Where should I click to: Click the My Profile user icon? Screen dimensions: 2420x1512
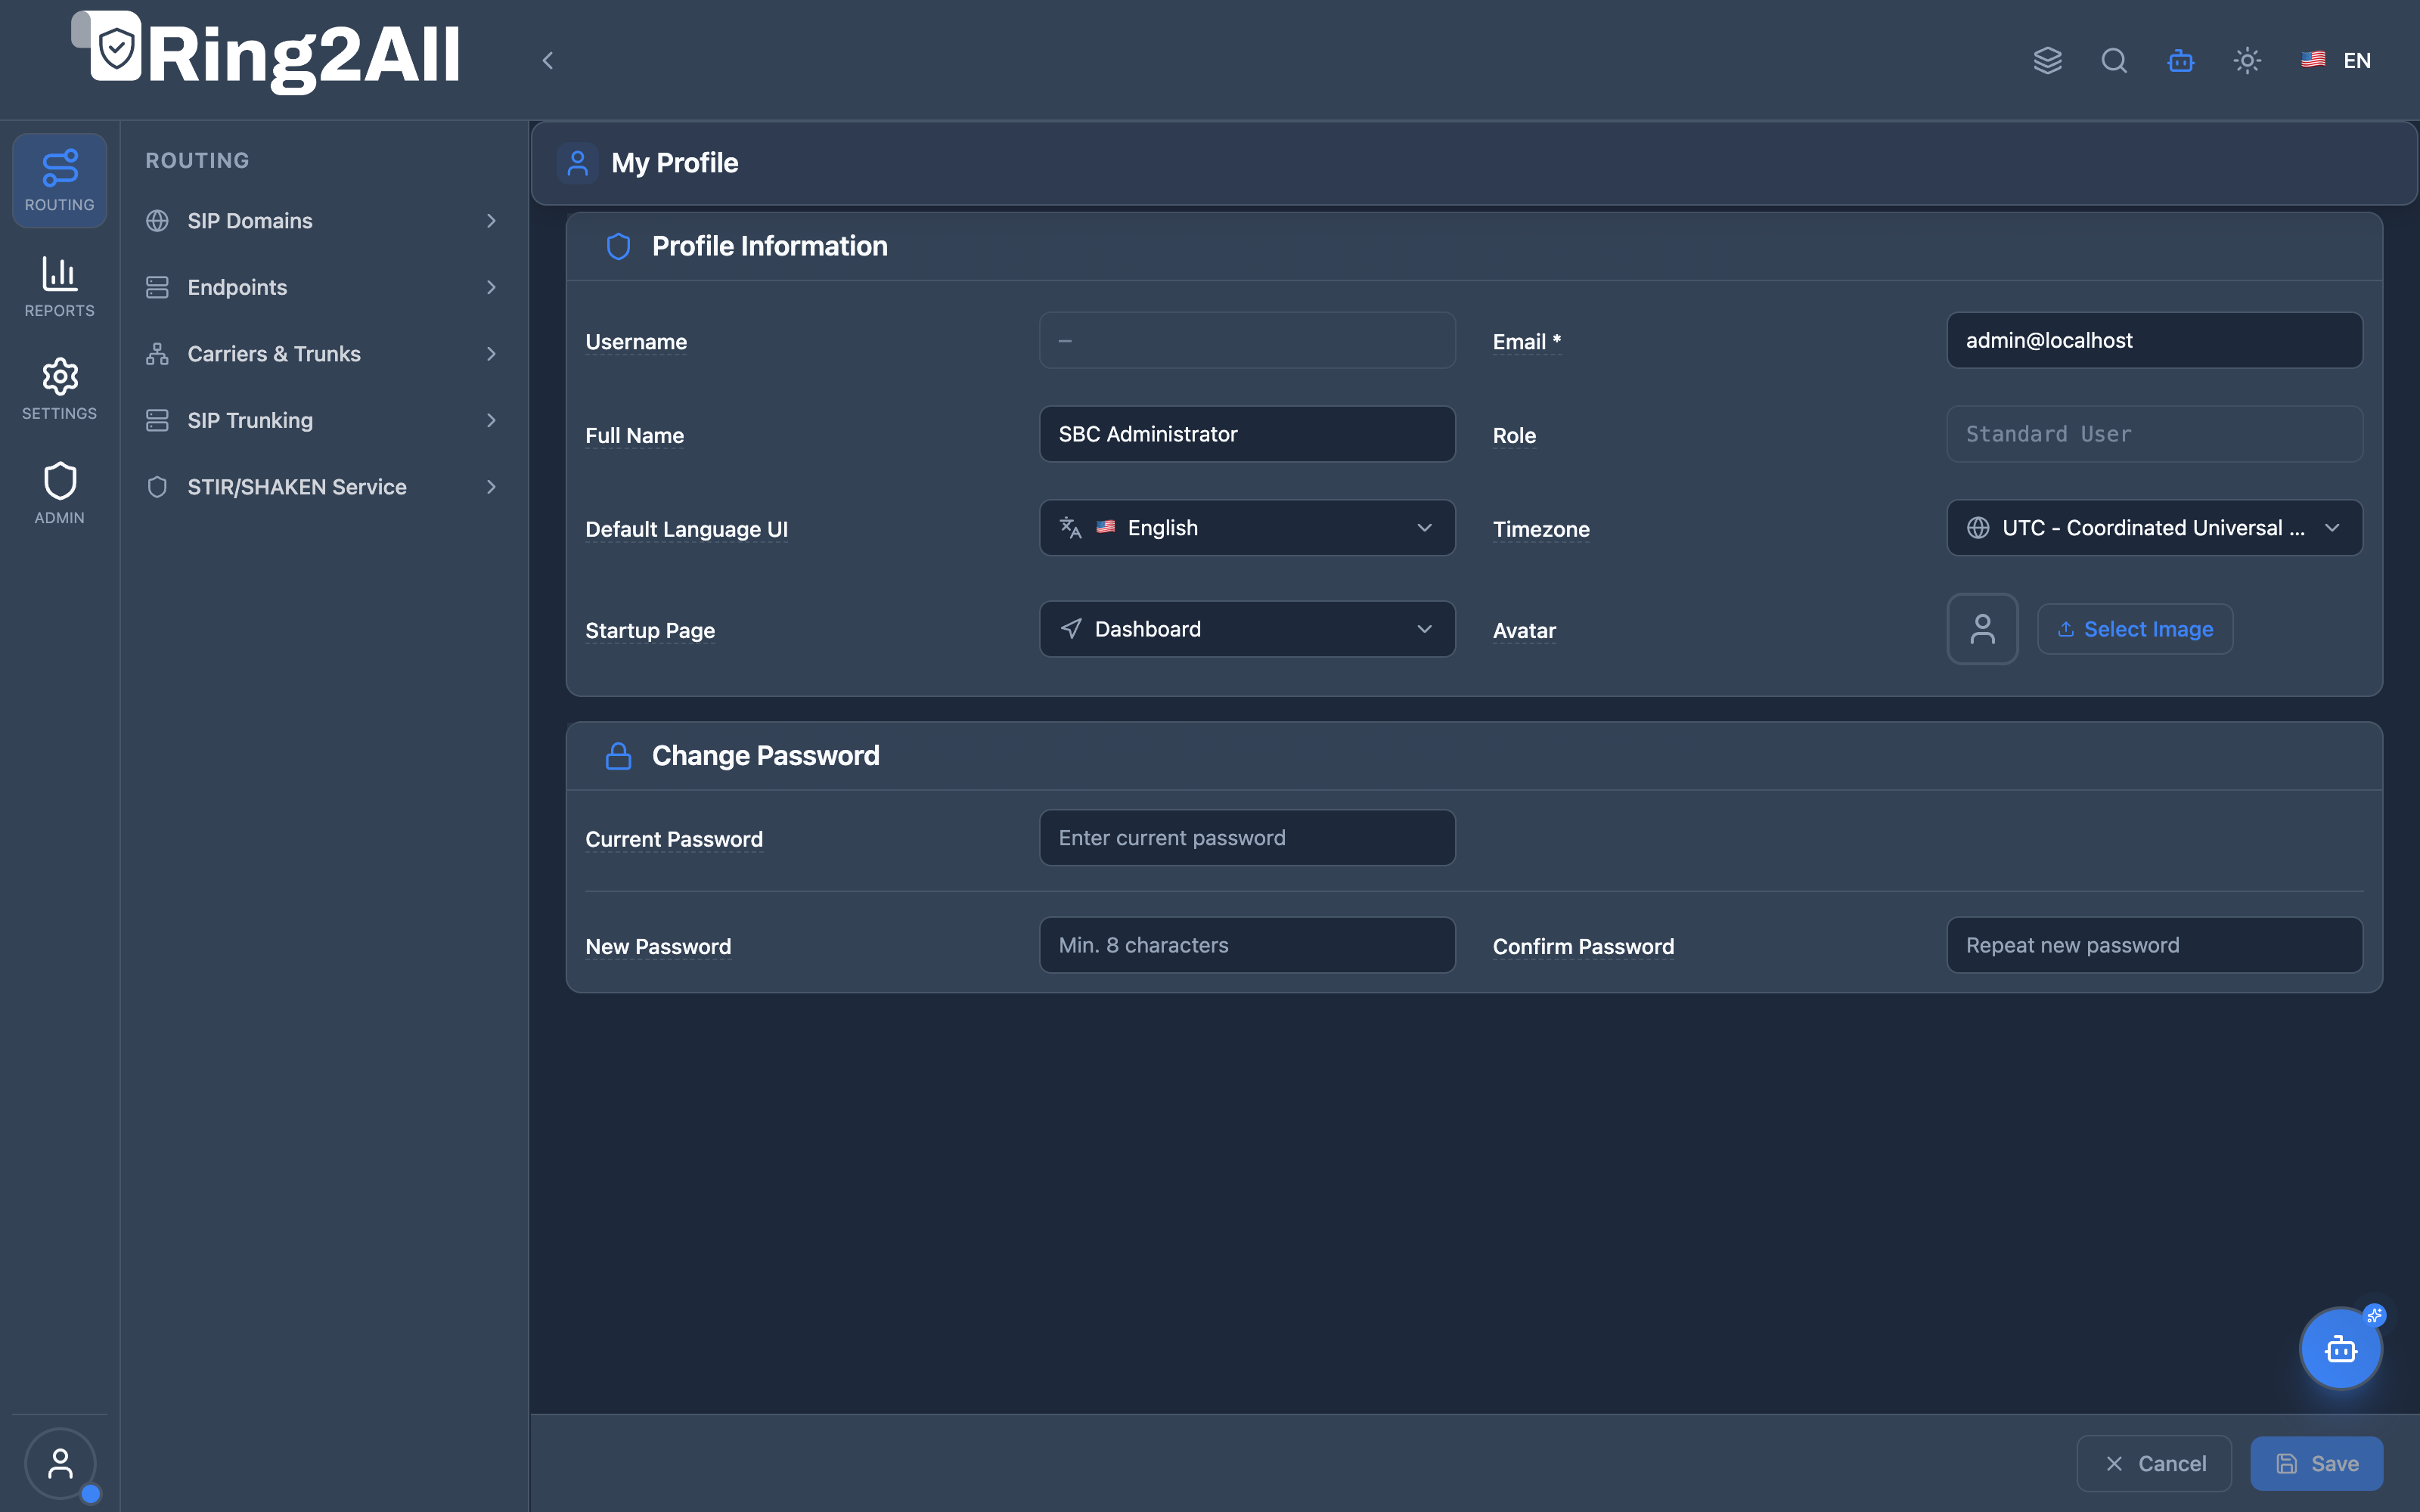[577, 163]
